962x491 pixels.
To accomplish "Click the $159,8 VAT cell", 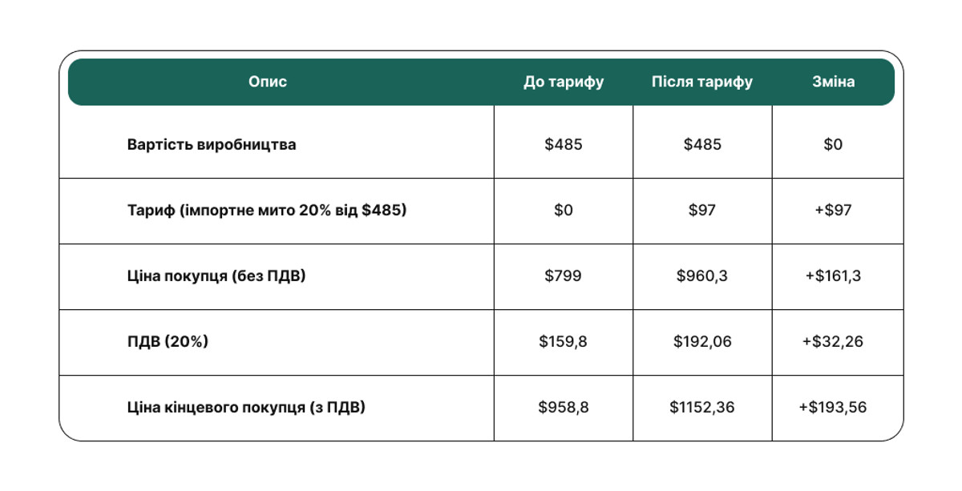I will point(564,342).
